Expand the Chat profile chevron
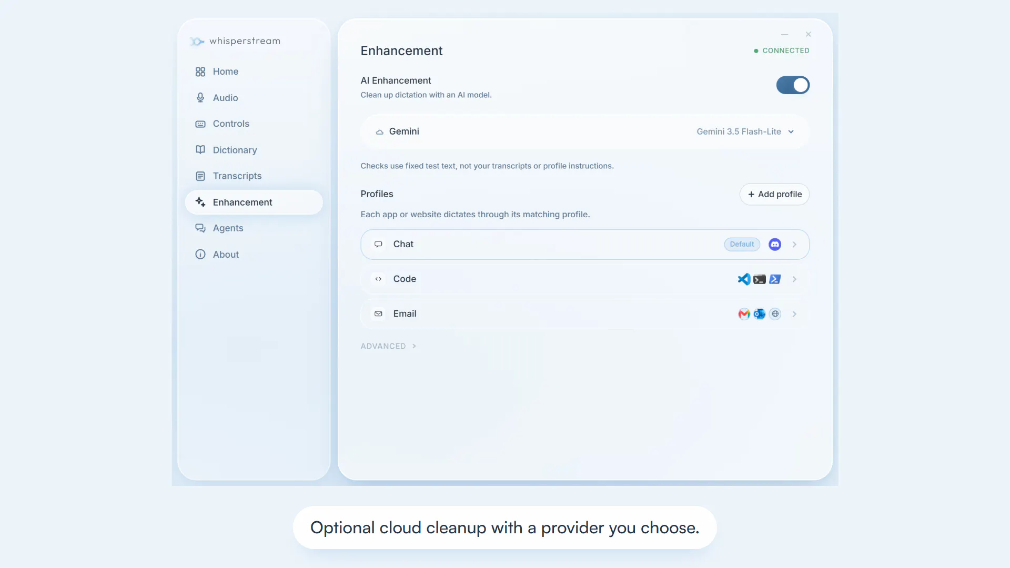Image resolution: width=1010 pixels, height=568 pixels. (794, 245)
